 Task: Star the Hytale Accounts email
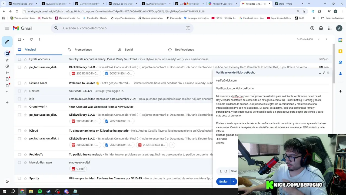coord(25,59)
